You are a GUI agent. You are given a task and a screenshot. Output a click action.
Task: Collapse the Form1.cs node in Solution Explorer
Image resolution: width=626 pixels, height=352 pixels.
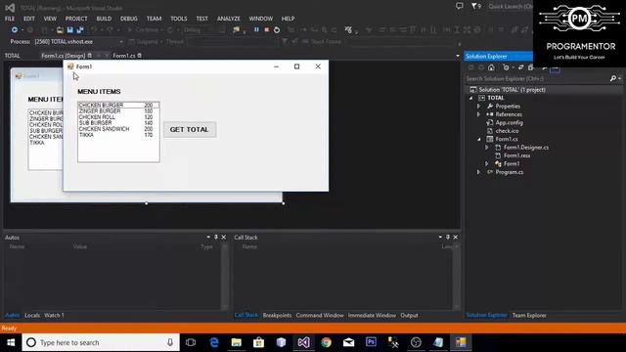pos(479,139)
